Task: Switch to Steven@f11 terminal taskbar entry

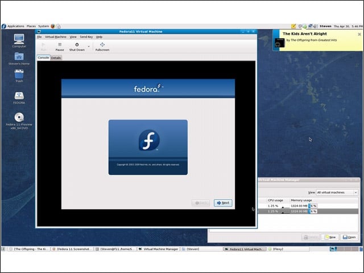Action: point(115,249)
